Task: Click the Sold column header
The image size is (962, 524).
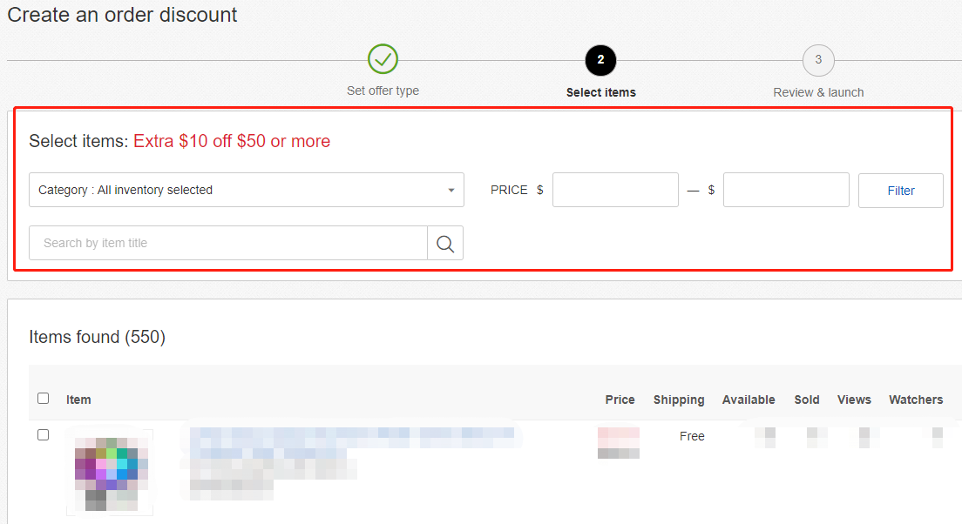Action: click(x=807, y=400)
